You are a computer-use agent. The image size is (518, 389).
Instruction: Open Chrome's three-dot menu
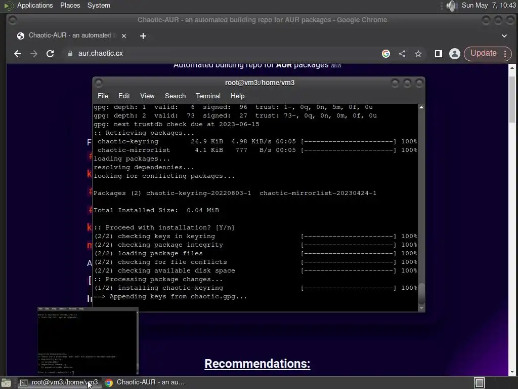point(505,54)
